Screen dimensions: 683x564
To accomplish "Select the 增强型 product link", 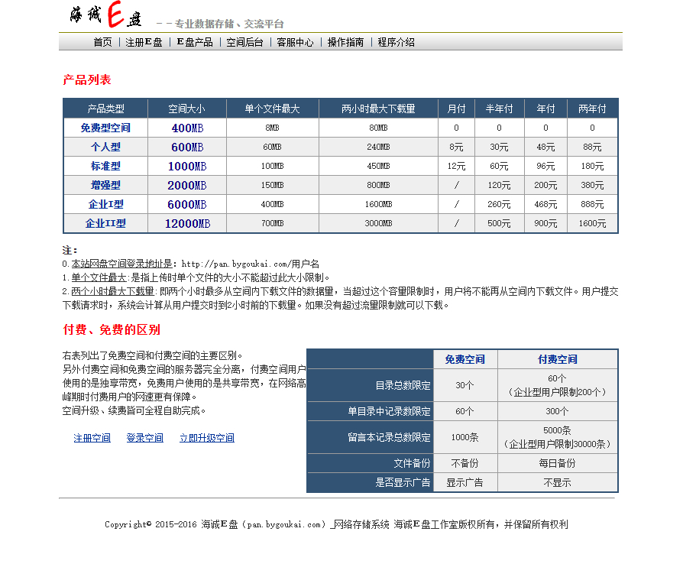I will [106, 185].
